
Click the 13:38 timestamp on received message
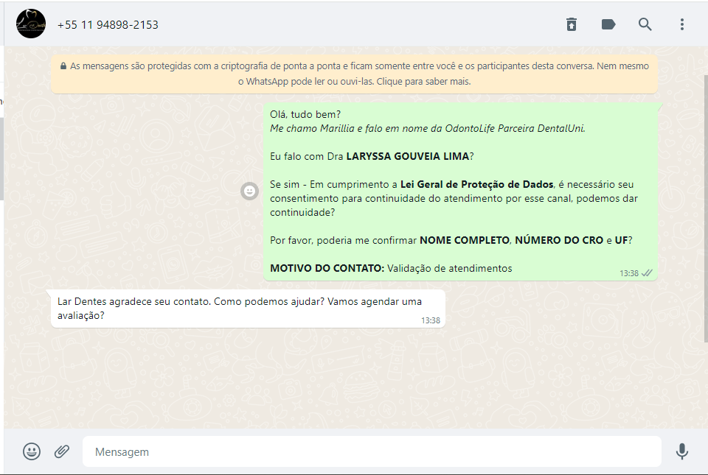(x=430, y=320)
